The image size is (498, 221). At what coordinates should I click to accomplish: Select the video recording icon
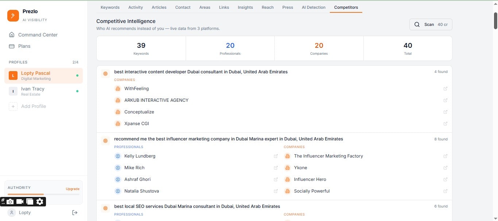tap(20, 201)
